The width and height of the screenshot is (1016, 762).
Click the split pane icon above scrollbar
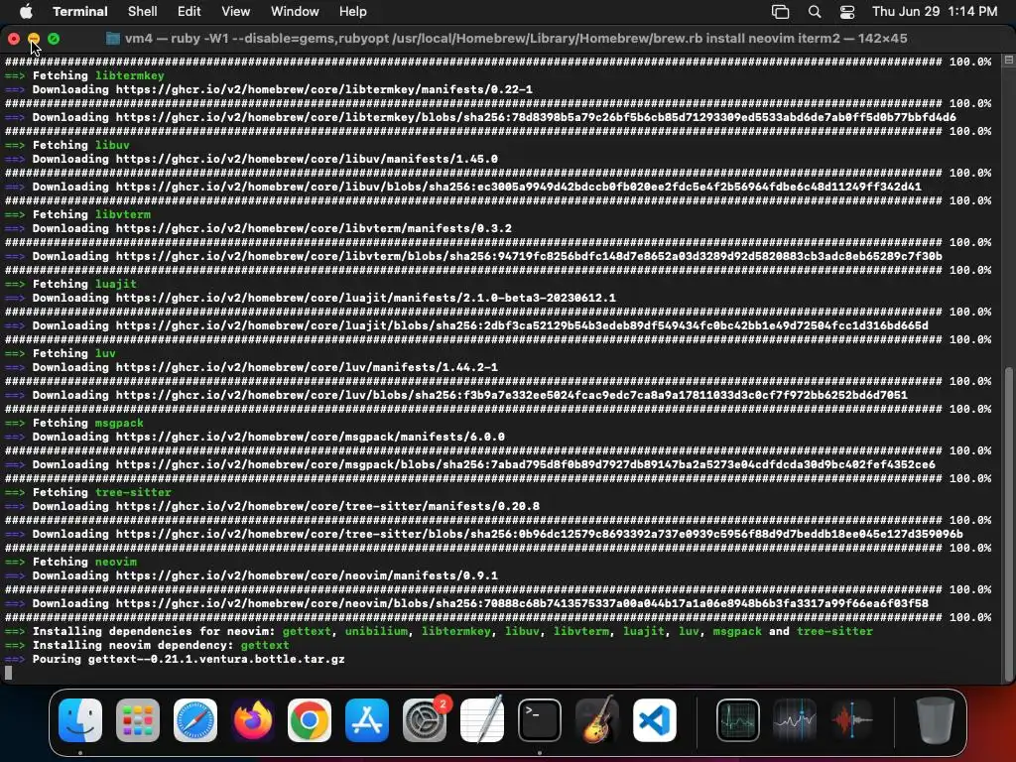1008,61
